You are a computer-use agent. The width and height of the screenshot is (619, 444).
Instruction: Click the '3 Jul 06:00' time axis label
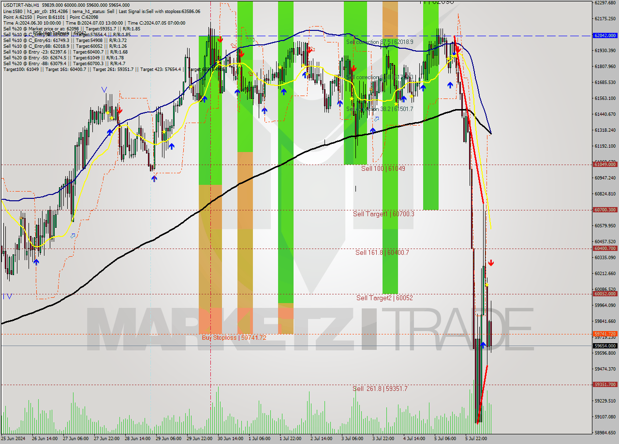353,439
